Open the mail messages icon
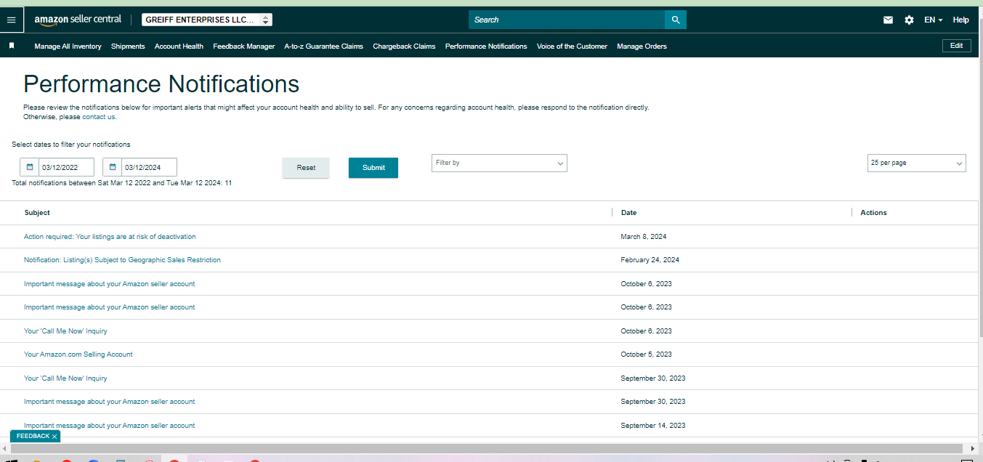 click(888, 20)
